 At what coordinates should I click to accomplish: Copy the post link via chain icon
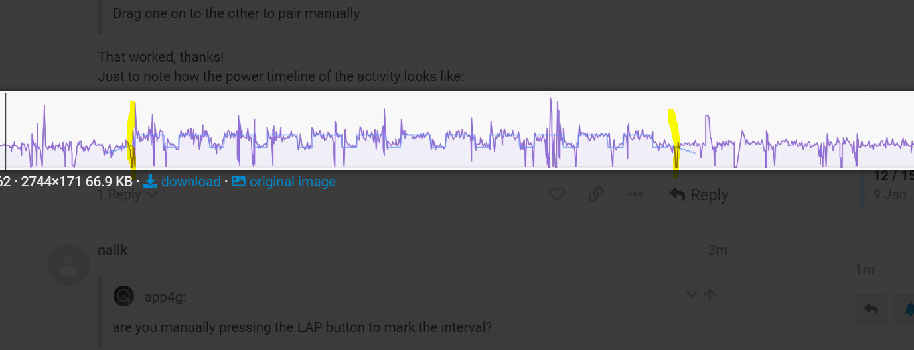[596, 195]
